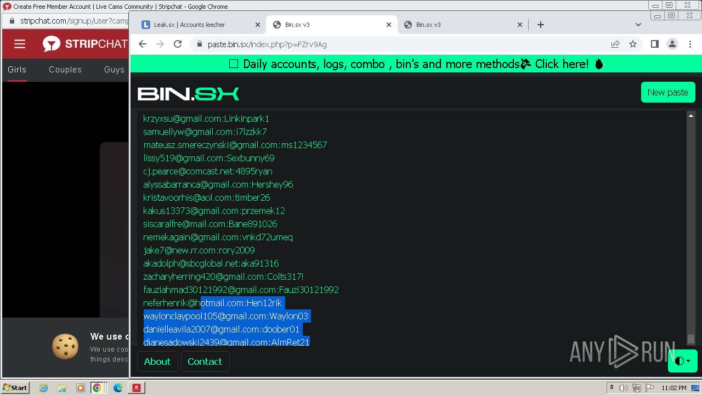Select the Girls tab on Stripchat
This screenshot has height=395, width=702.
(17, 70)
